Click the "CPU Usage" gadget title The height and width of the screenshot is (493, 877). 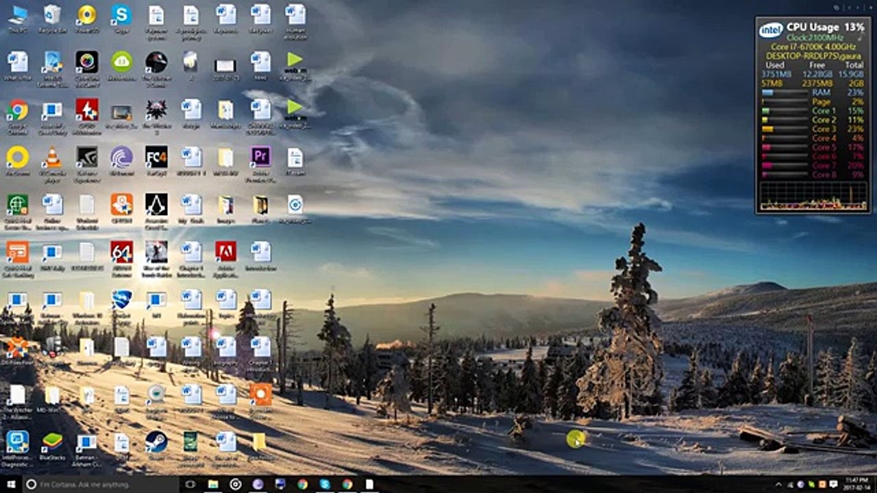pyautogui.click(x=813, y=27)
